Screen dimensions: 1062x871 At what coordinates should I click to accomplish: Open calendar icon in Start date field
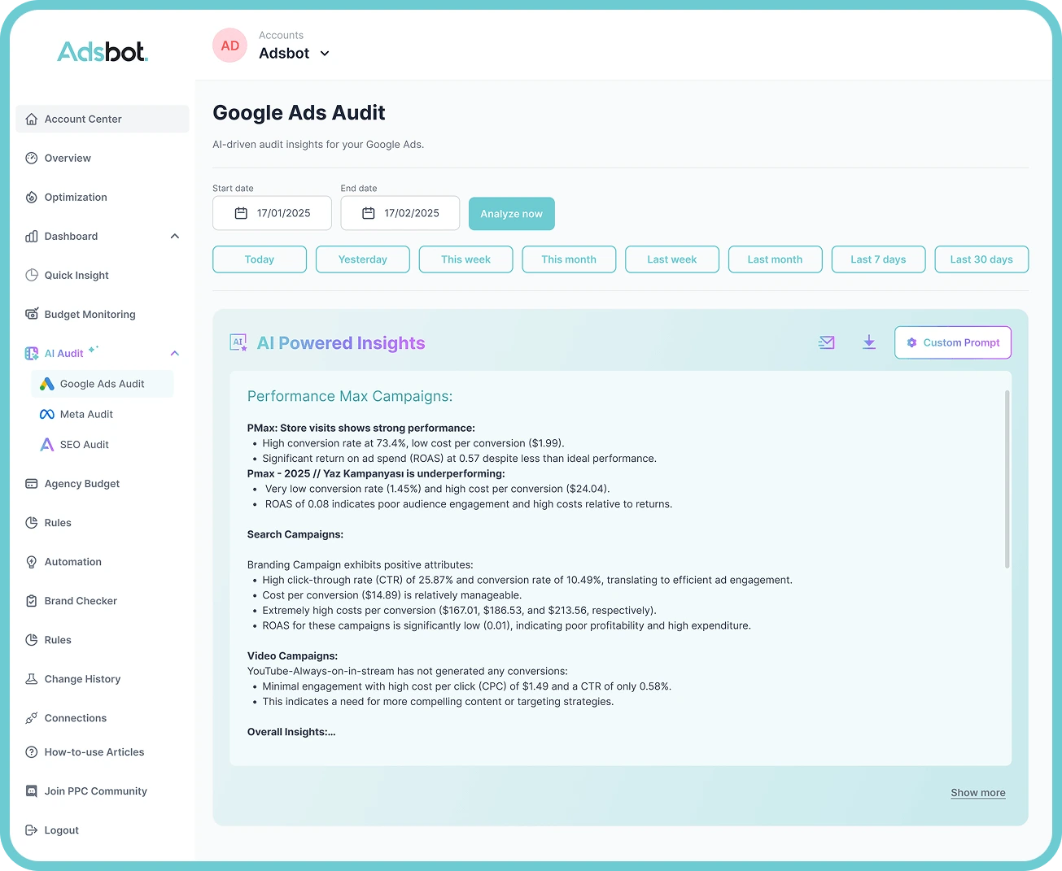[241, 213]
